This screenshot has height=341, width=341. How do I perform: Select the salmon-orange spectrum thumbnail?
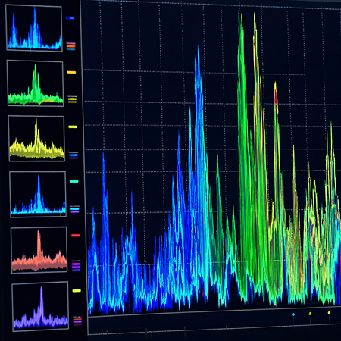(39, 250)
